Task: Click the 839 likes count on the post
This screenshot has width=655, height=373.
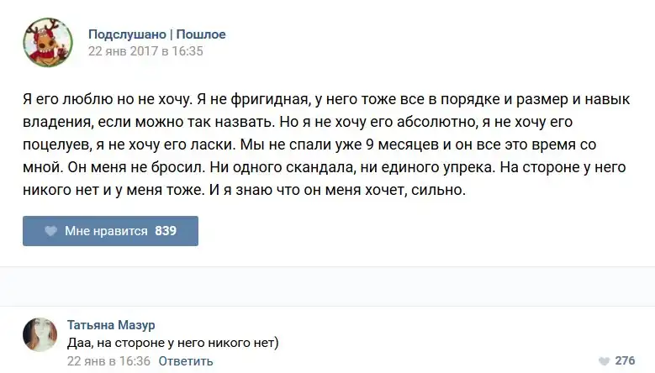Action: [166, 231]
